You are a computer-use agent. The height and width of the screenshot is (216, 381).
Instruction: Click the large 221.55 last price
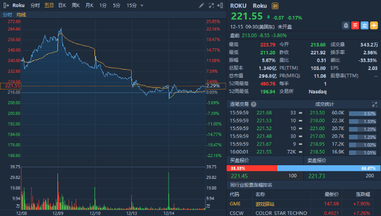(x=246, y=16)
